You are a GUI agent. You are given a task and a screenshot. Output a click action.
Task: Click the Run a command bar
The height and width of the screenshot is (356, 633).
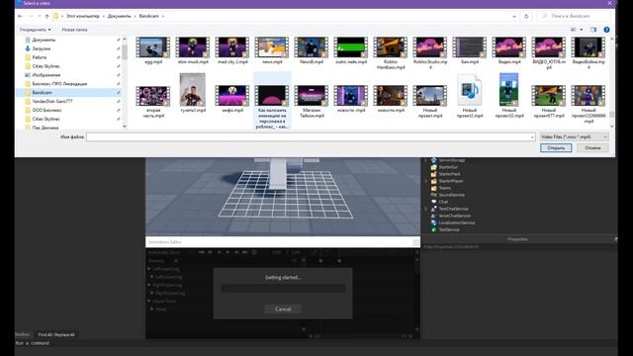point(316,343)
